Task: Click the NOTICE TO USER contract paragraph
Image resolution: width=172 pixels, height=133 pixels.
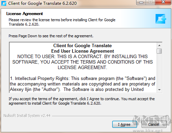Action: pyautogui.click(x=82, y=62)
